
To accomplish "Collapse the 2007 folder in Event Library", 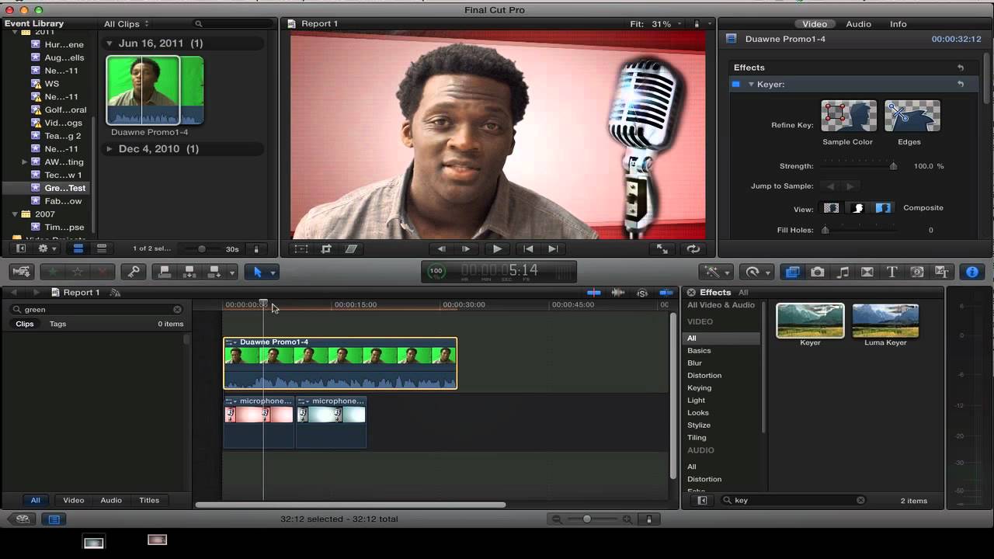I will pos(14,214).
